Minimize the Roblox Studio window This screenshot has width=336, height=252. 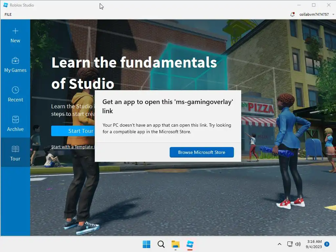[299, 5]
